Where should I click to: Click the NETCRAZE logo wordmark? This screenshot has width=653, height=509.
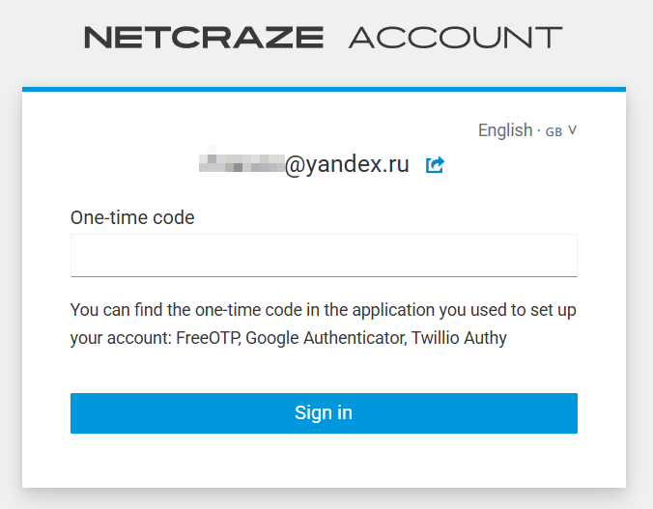tap(204, 38)
